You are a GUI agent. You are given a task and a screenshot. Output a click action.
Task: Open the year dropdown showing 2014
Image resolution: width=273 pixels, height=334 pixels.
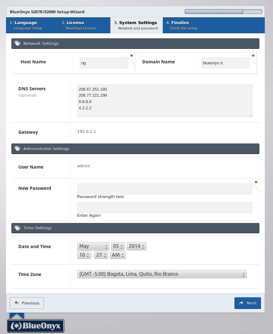click(136, 246)
